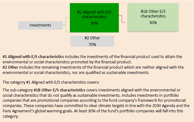Viewport: 194px width, 122px height.
Task: Click the bold '#2 Other' paragraph heading
Action: point(10,67)
